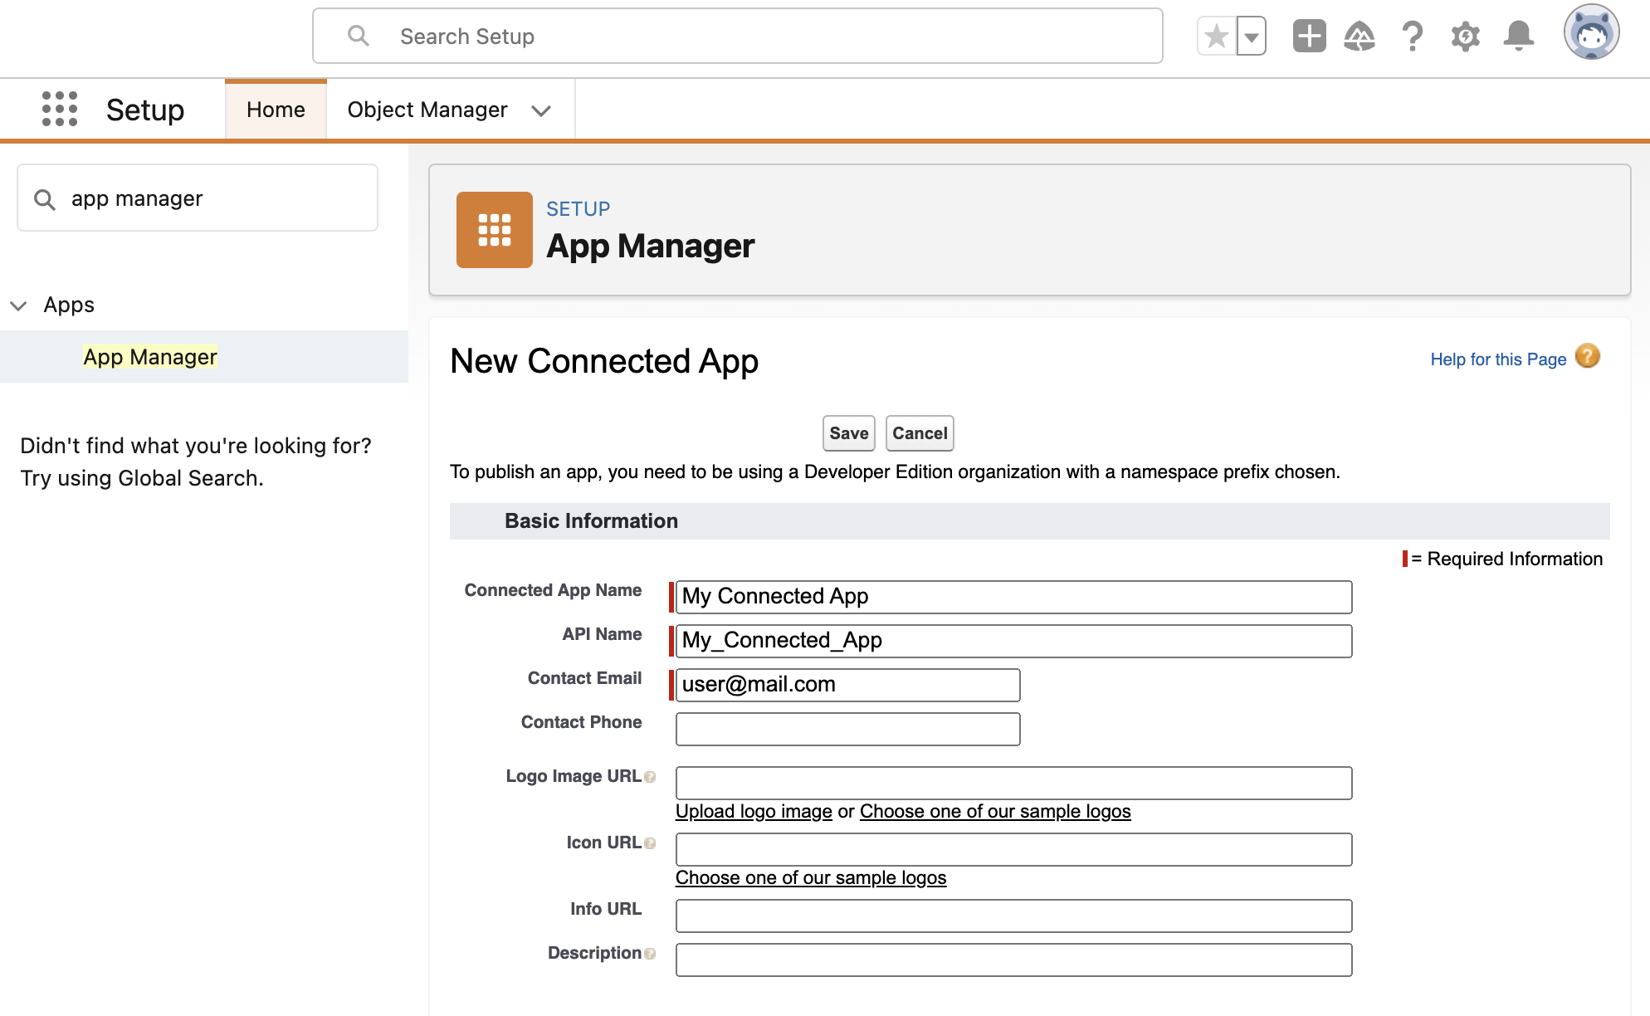
Task: Click the Logo Image URL help icon
Action: (650, 777)
